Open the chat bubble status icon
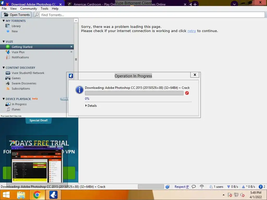This screenshot has height=200, width=267. coord(194,187)
